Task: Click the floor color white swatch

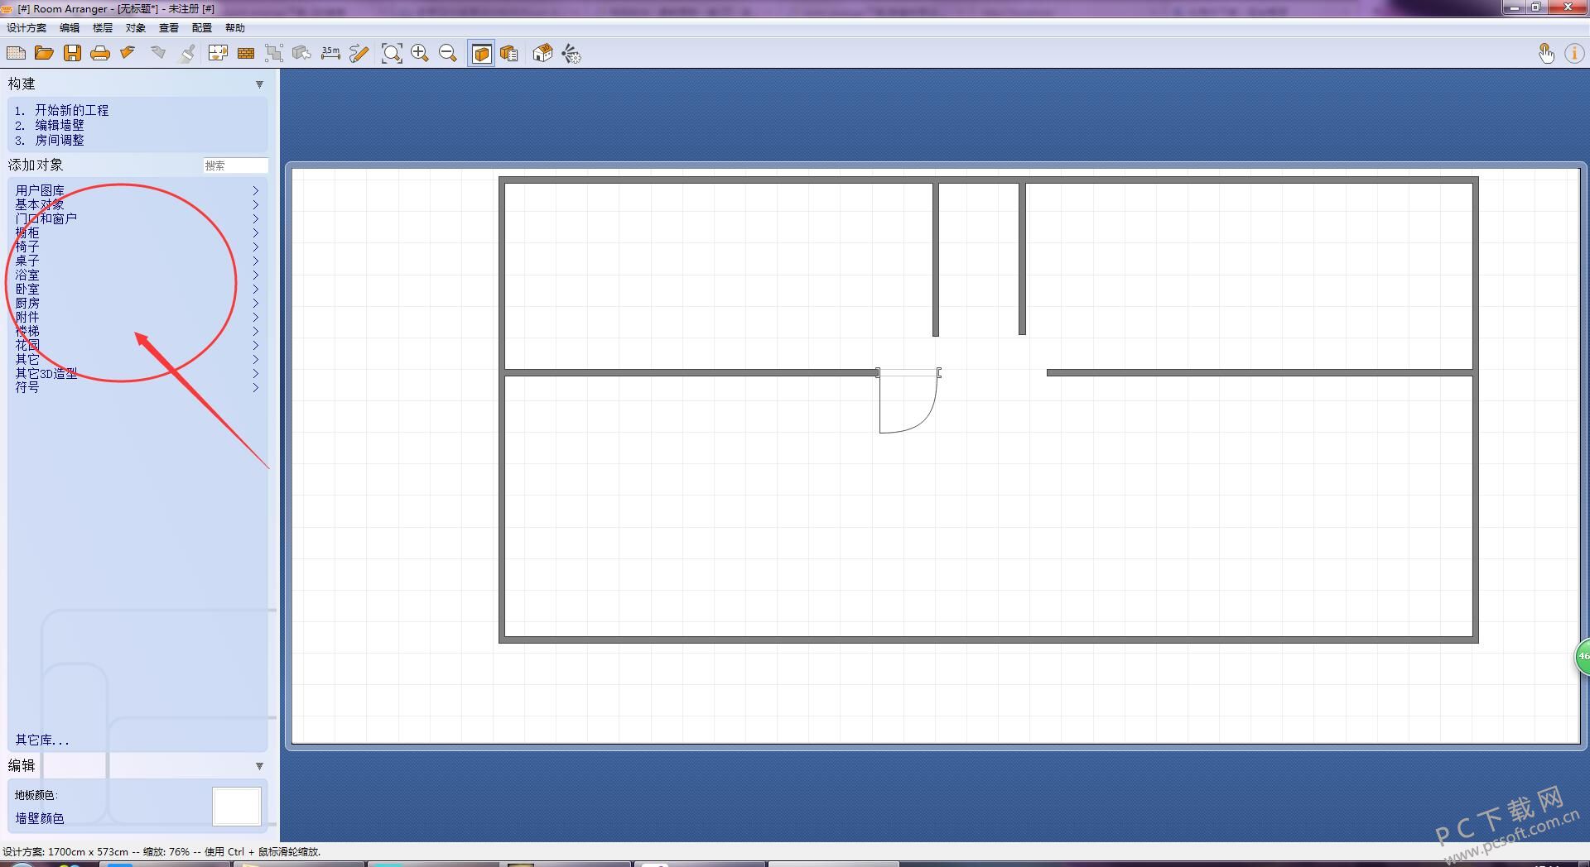Action: [237, 806]
